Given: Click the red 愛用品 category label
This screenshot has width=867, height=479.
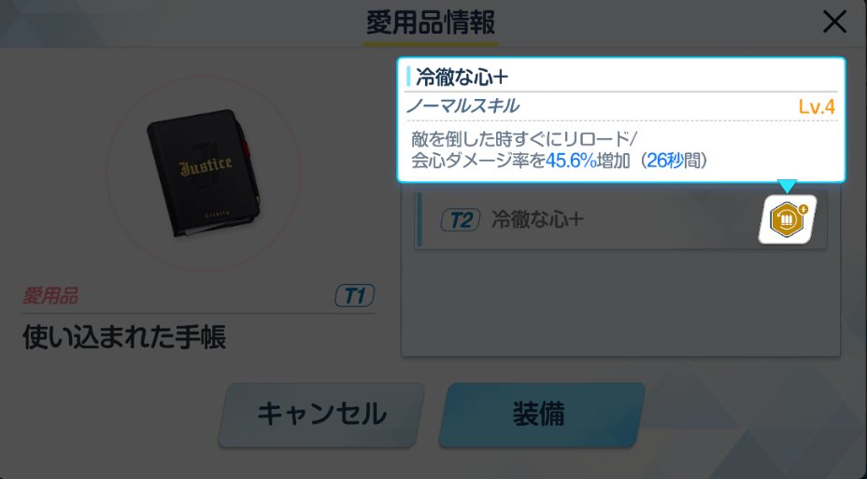Looking at the screenshot, I should tap(50, 296).
